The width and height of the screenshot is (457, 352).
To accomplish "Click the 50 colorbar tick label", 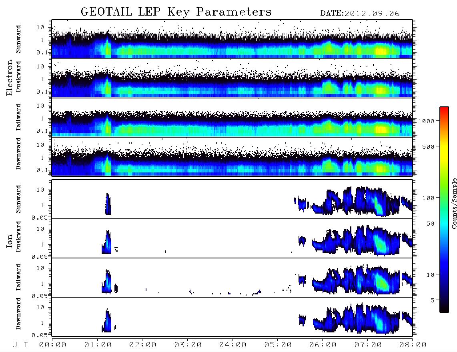I will (430, 224).
